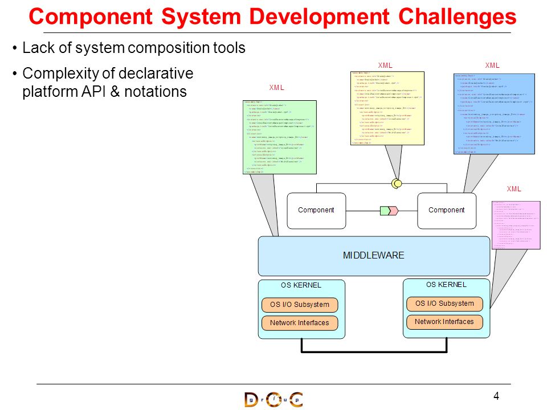Click the XML label above the yellow document

pos(385,65)
